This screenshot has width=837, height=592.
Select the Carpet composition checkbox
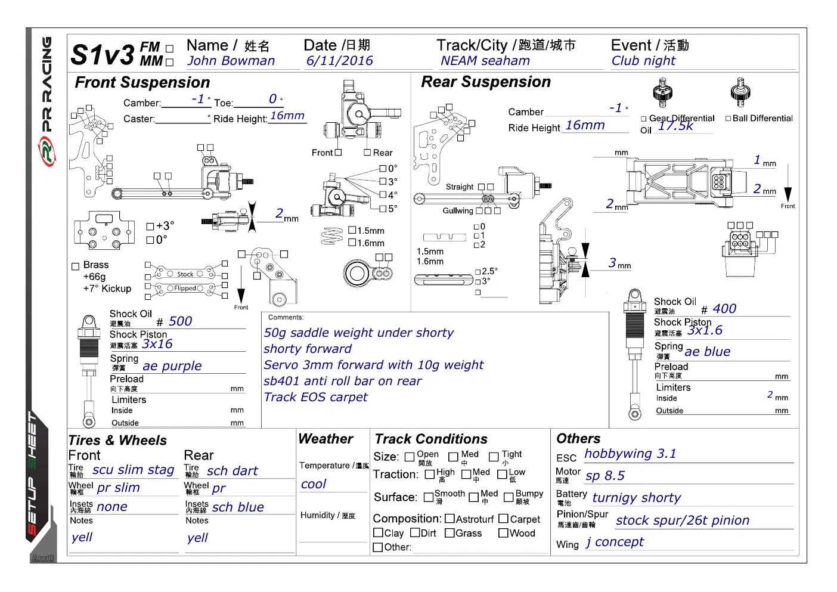504,519
